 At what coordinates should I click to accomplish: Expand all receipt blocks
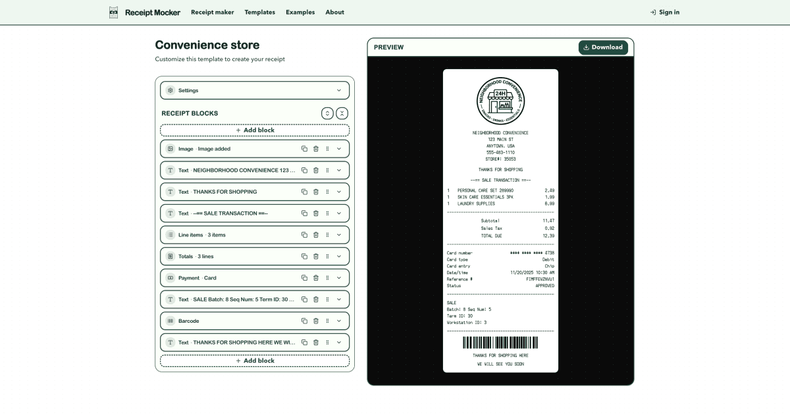coord(327,113)
